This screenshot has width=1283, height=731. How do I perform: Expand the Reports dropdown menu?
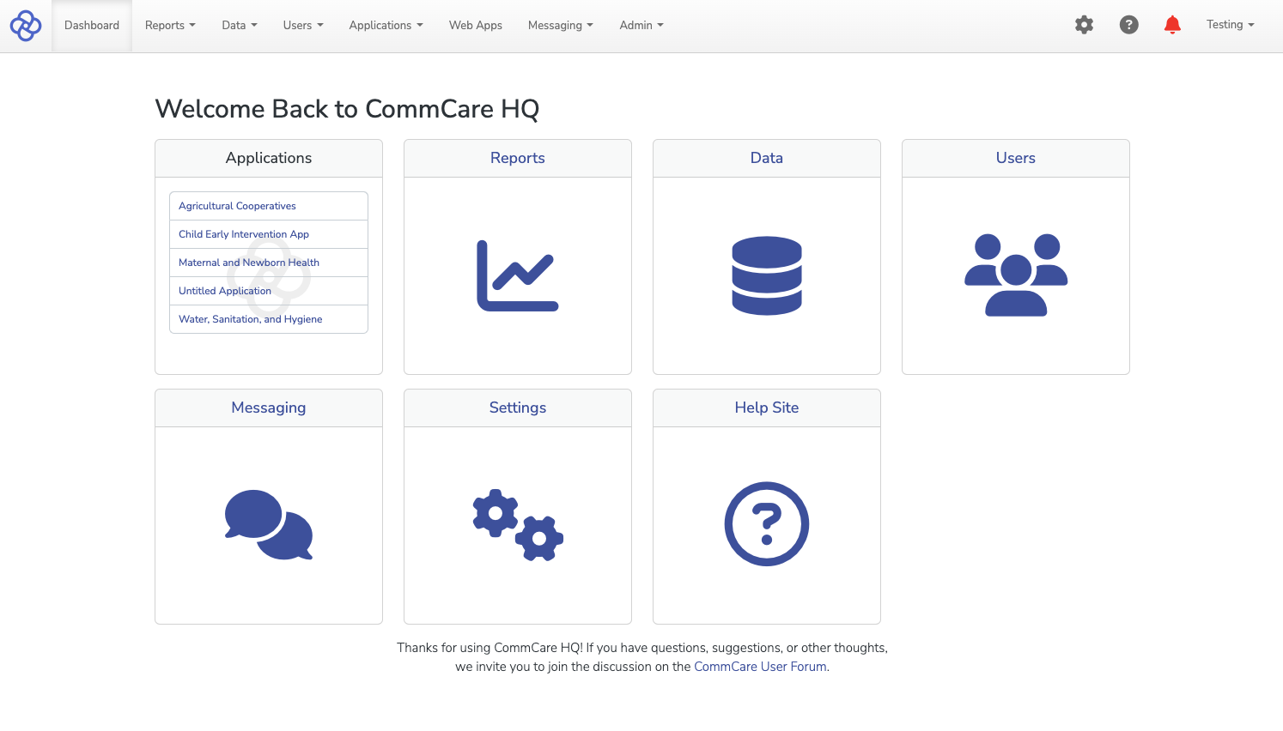pos(170,26)
